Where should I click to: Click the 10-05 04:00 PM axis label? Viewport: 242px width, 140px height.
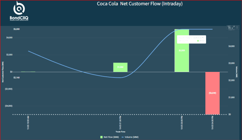coord(213,123)
